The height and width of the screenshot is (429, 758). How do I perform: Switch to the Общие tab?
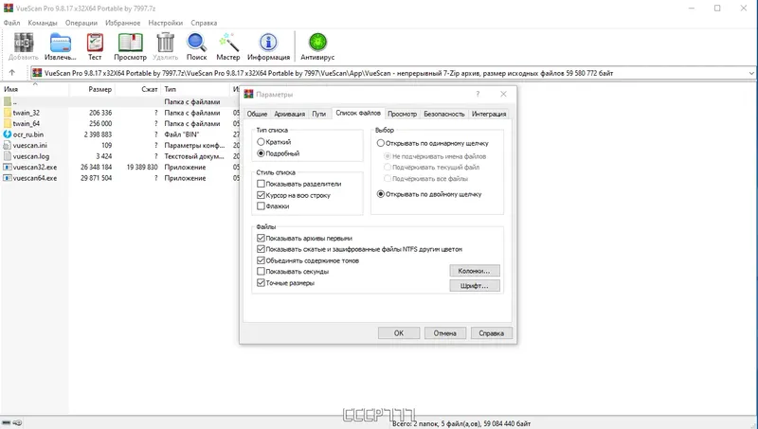(x=257, y=114)
